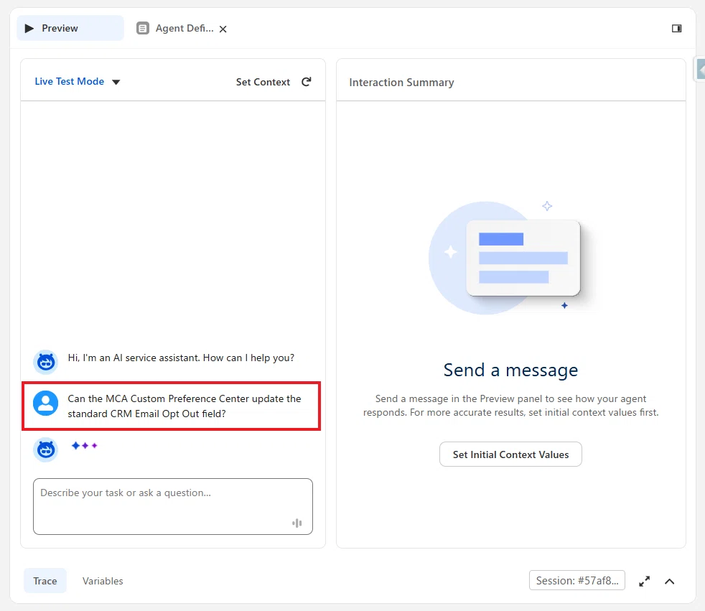Switch to the Preview tab
This screenshot has width=705, height=611.
point(70,28)
